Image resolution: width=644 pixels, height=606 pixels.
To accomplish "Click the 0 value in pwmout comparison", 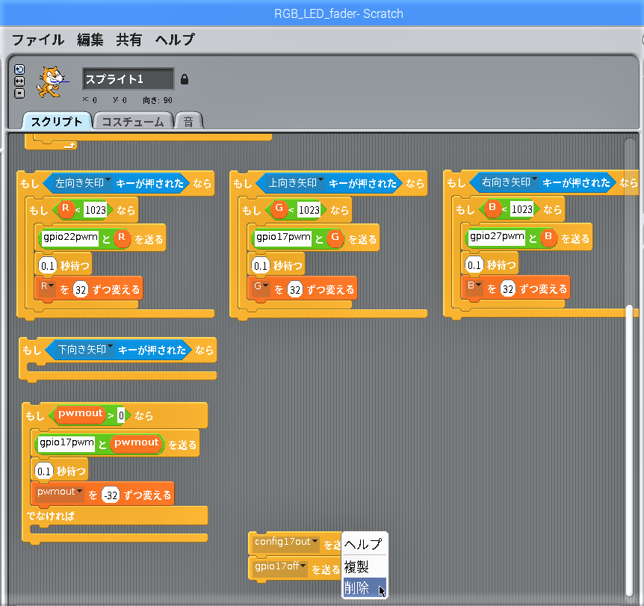I will click(x=121, y=415).
